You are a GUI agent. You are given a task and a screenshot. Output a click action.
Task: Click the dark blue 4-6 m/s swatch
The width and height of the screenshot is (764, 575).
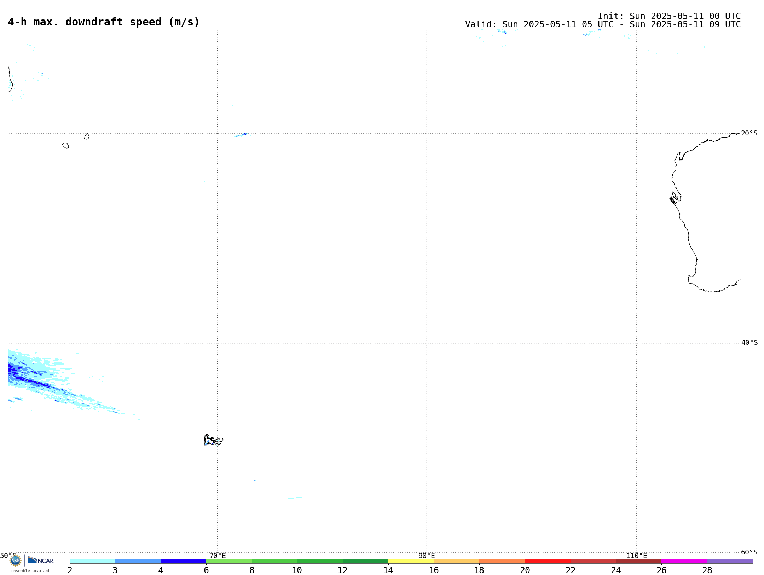(x=184, y=562)
